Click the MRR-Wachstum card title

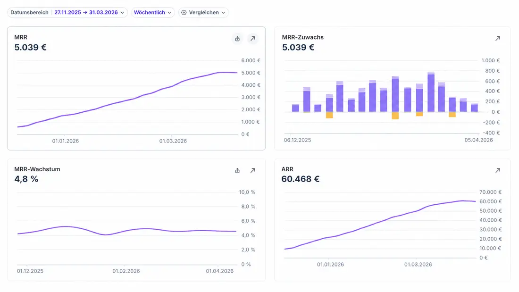coord(37,169)
